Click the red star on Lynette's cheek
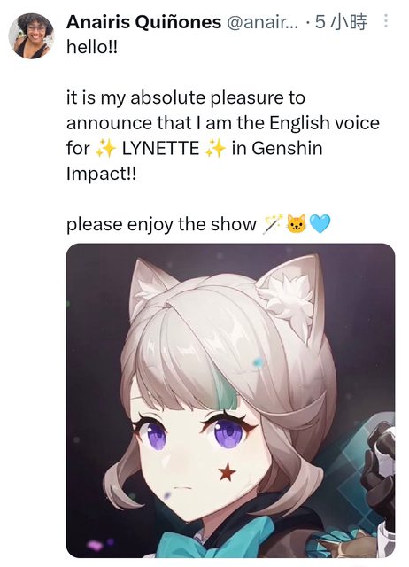Viewport: 409px width, 567px height. 227,472
